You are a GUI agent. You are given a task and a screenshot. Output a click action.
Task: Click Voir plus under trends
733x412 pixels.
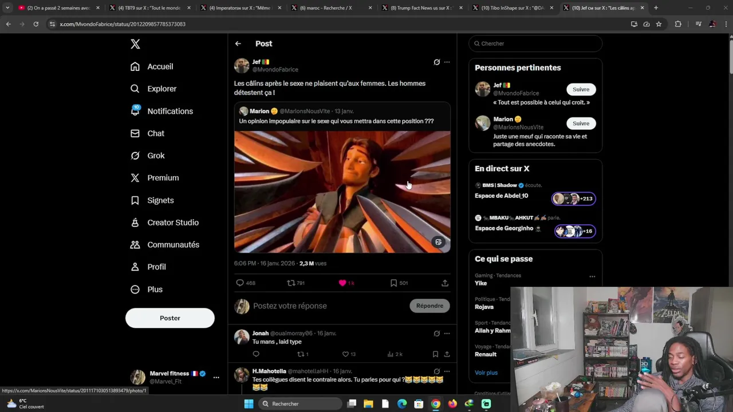(486, 373)
